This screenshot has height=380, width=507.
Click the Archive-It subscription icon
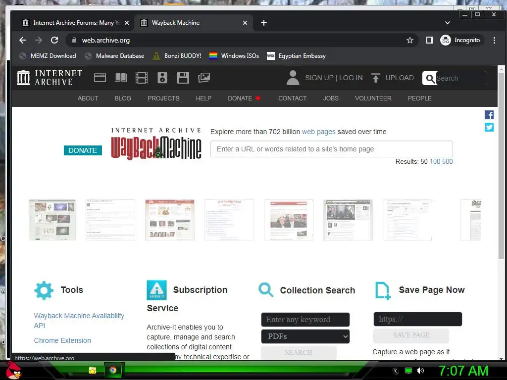click(x=156, y=290)
